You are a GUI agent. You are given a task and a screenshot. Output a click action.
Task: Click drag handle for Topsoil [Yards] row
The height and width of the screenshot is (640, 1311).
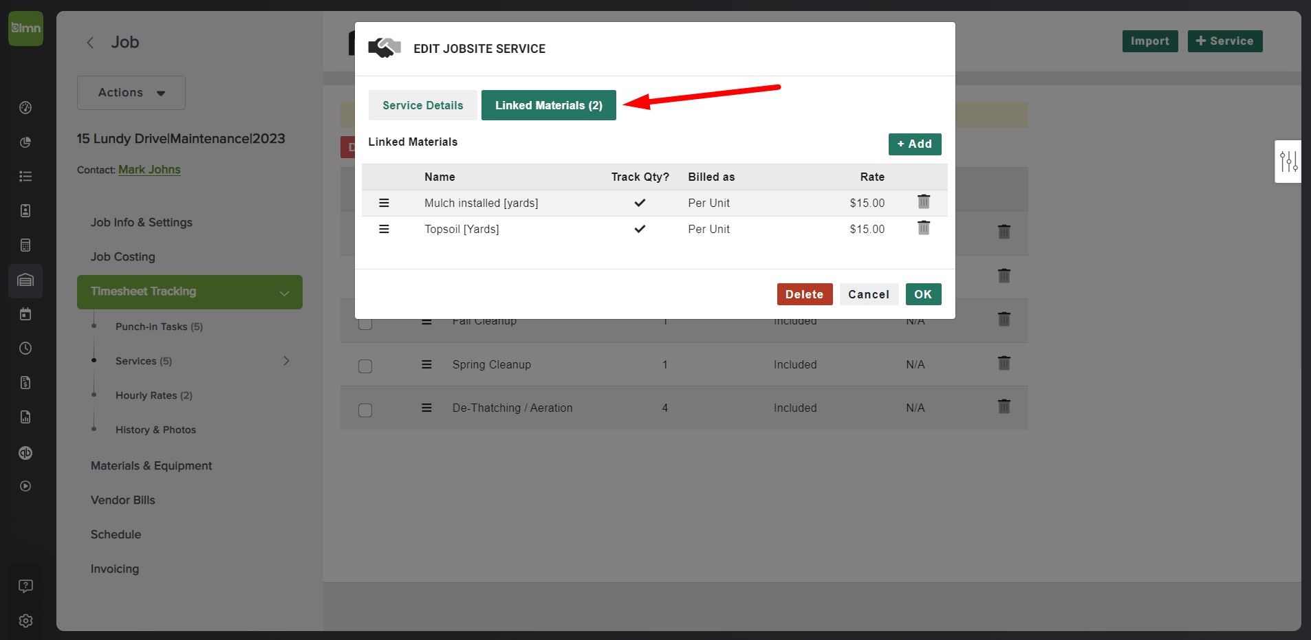click(384, 229)
